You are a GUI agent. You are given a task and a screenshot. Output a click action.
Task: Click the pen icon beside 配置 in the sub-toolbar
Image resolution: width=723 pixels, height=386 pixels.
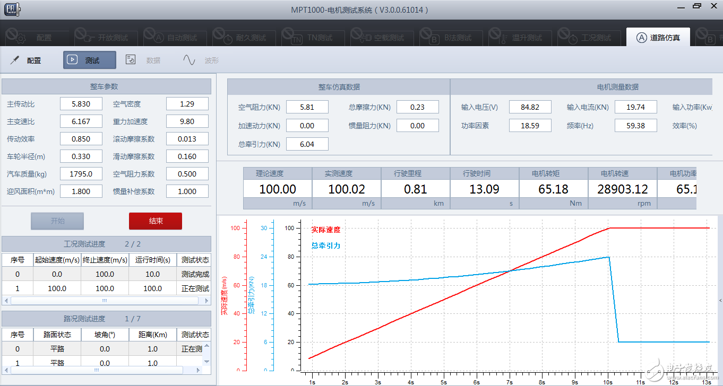point(14,60)
